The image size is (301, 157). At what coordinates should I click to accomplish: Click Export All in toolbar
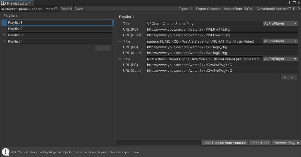(186, 9)
